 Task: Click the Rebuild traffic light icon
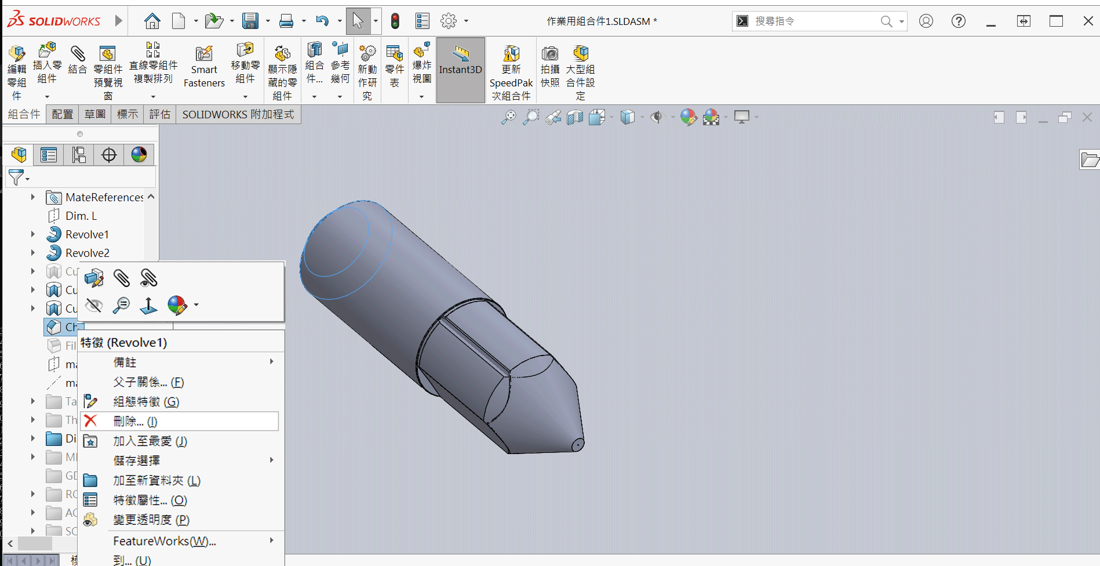395,21
